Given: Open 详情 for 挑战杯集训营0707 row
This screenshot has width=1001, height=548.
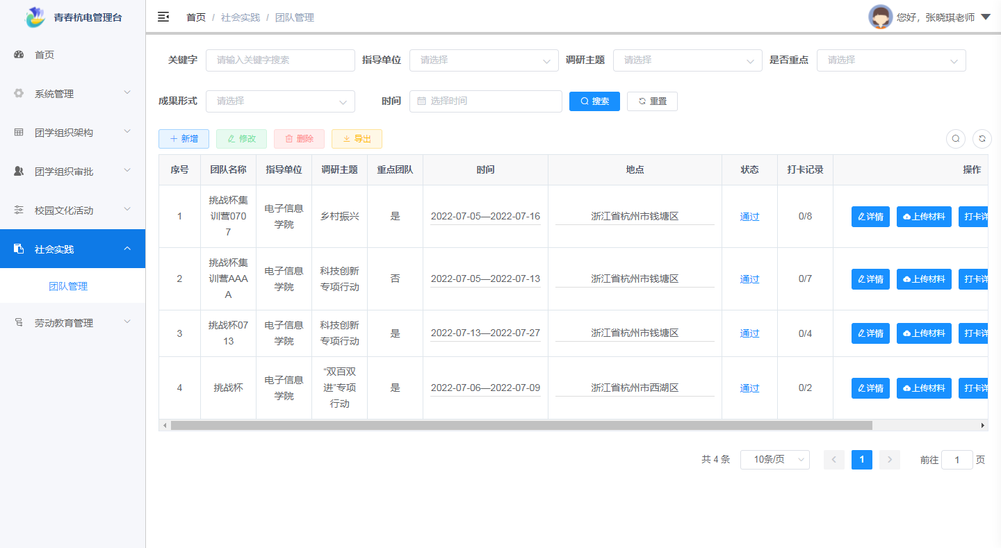Looking at the screenshot, I should pos(870,217).
